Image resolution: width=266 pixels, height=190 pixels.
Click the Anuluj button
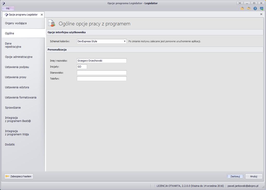point(254,176)
